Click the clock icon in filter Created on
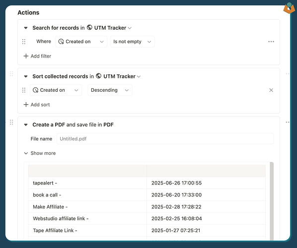The height and width of the screenshot is (248, 297). point(61,42)
